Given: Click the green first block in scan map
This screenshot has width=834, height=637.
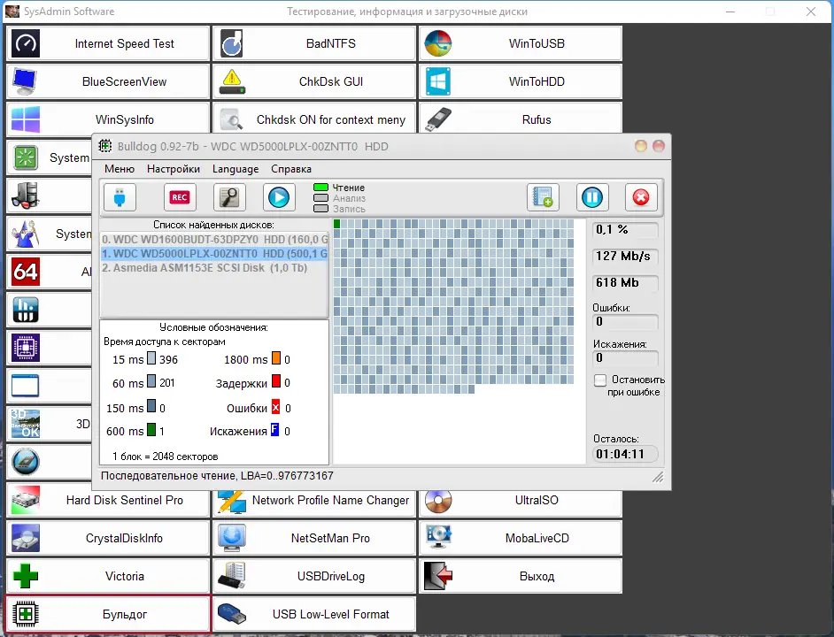Looking at the screenshot, I should click(x=336, y=224).
